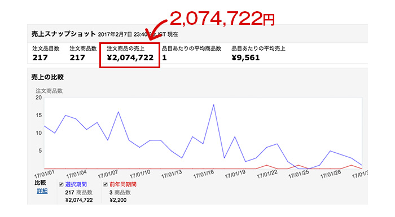Click the red line bump near 17/01/25
Image resolution: width=395 pixels, height=217 pixels.
[x=299, y=165]
